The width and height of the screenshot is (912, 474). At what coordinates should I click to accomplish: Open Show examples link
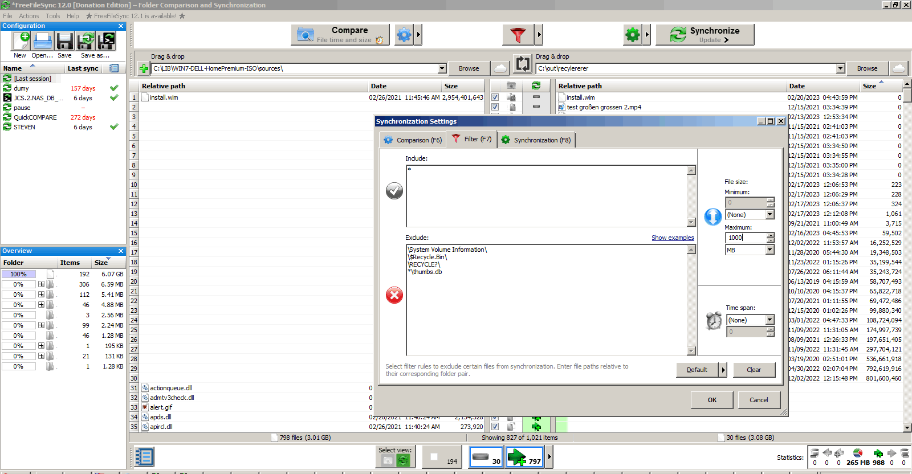pos(673,238)
